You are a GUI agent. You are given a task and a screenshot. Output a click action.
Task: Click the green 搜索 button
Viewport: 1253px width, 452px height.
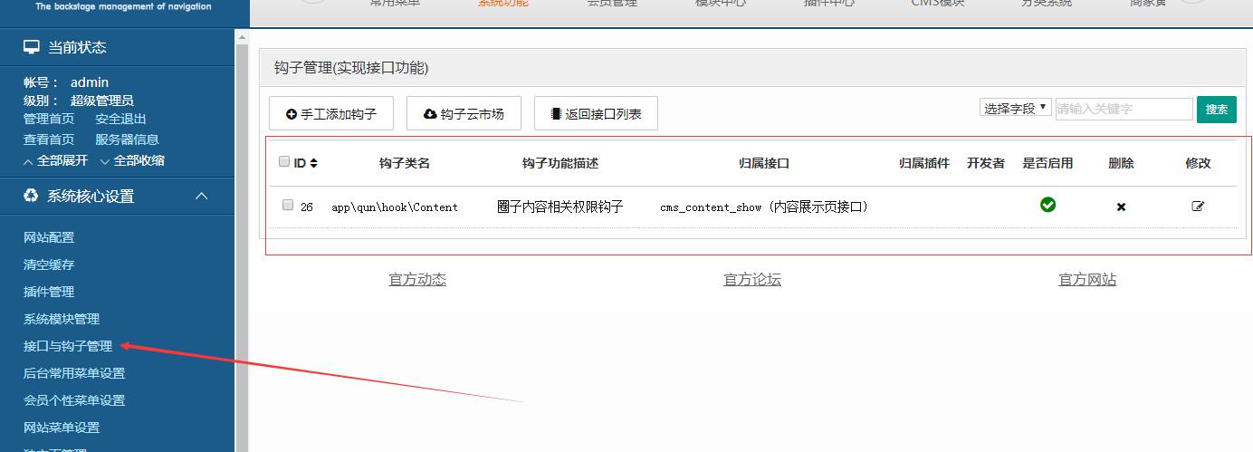(1216, 109)
